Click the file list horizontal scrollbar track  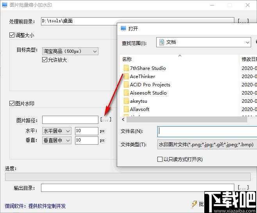click(187, 120)
